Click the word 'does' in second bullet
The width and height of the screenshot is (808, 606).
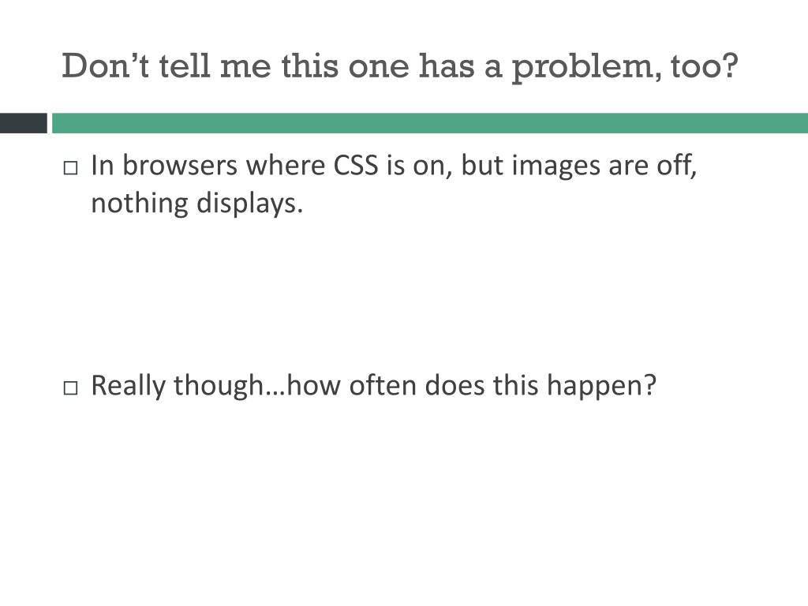coord(454,385)
